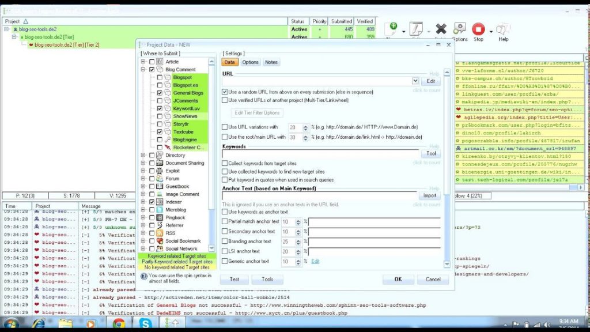Enable Branding anchor text checkbox
This screenshot has width=590, height=332.
coord(225,242)
